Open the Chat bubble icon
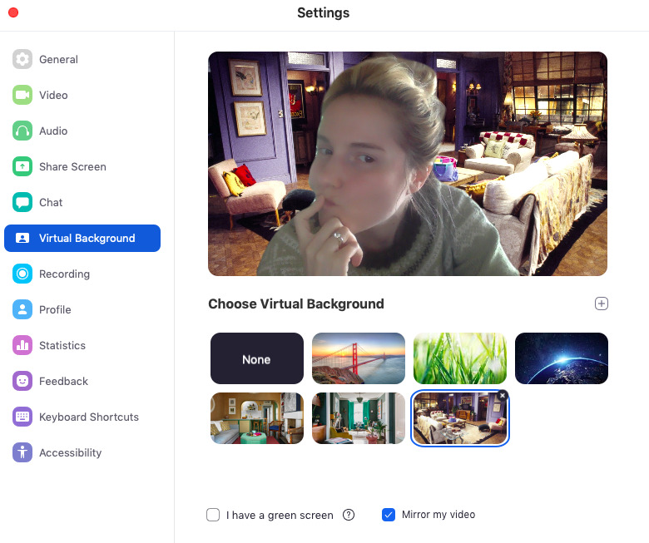This screenshot has width=649, height=543. click(22, 202)
